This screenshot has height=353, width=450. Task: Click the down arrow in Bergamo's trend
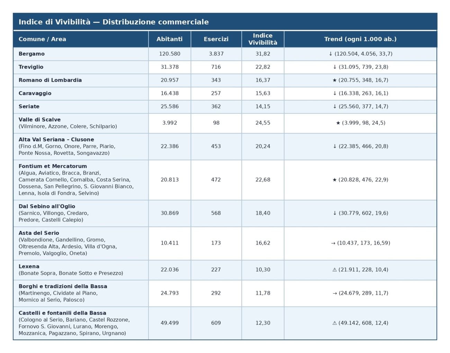click(x=331, y=54)
